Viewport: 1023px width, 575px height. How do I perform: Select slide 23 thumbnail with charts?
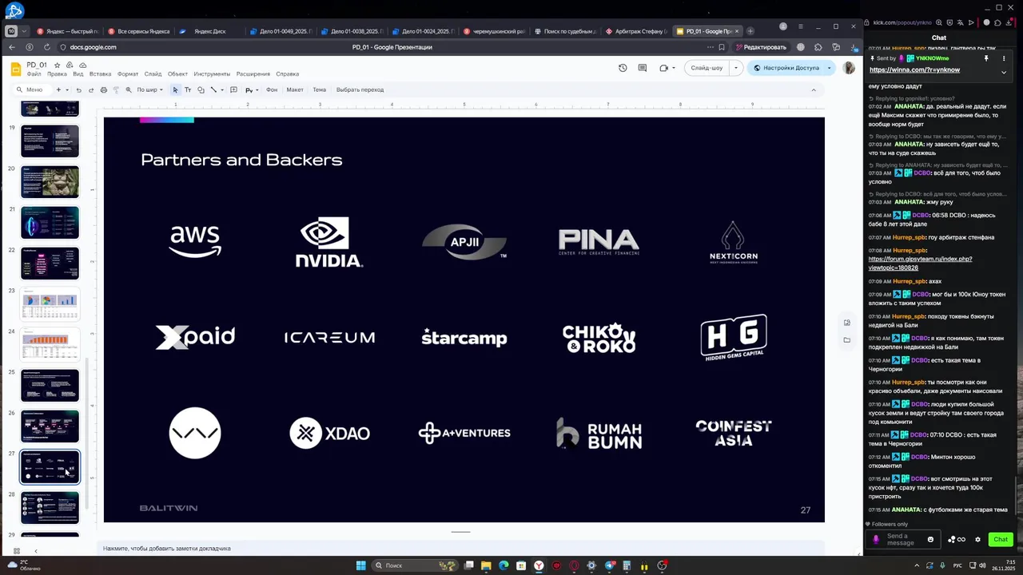(x=50, y=303)
